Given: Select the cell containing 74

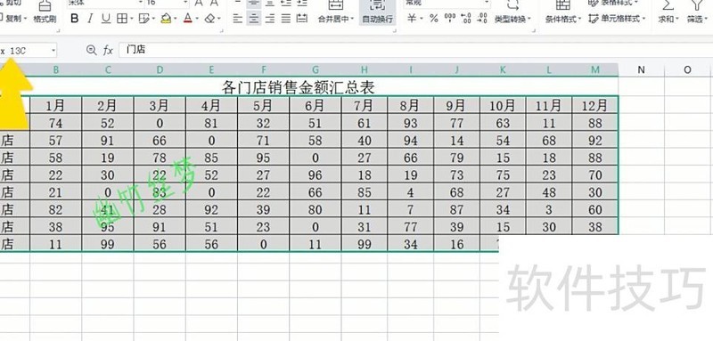Looking at the screenshot, I should coord(56,123).
